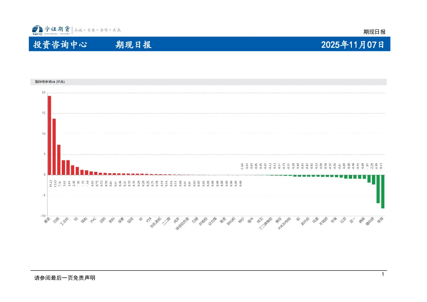Viewport: 427px width, 302px height.
Task: Click the x-axis label 动力煤
Action: [x=212, y=221]
